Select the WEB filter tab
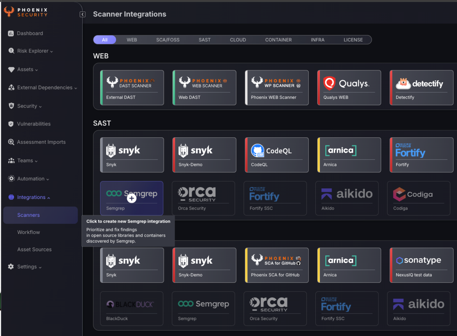Viewport: 457px width, 336px height. tap(132, 40)
